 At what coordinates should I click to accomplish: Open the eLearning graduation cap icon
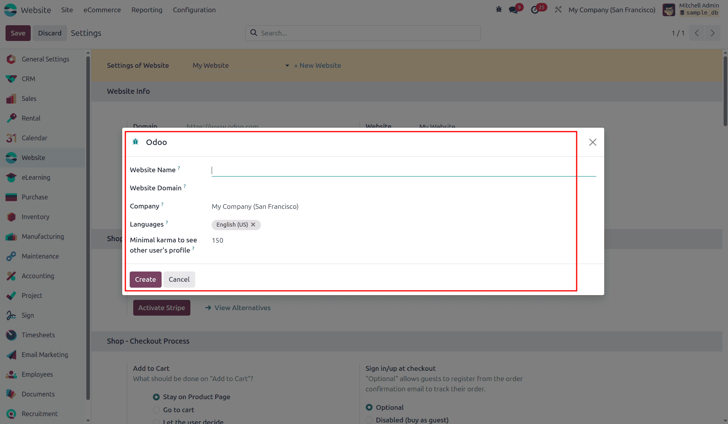coord(11,177)
